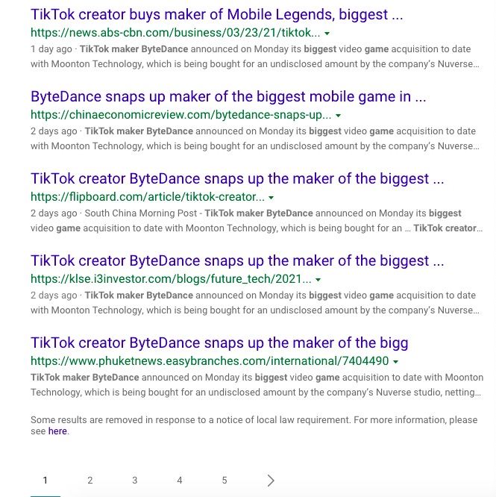The height and width of the screenshot is (497, 496).
Task: Expand dropdown arrow beside chinaeconomicreview.com URL
Action: pyautogui.click(x=339, y=116)
